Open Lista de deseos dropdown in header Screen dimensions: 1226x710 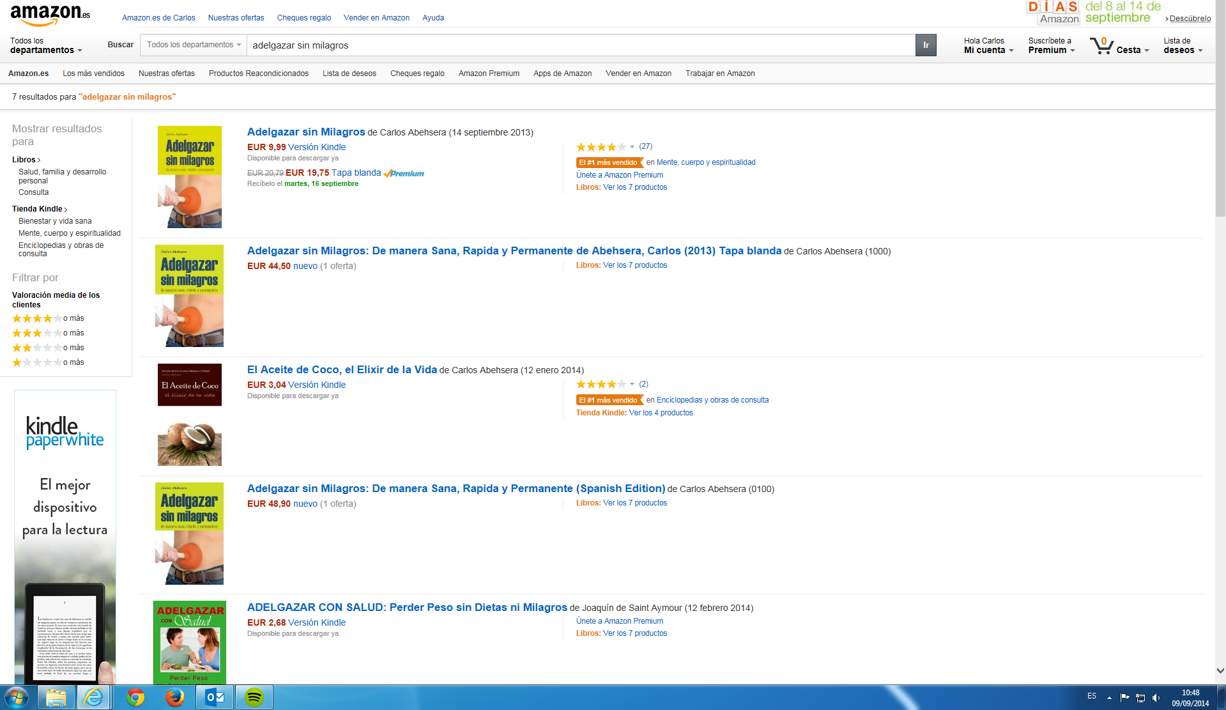click(x=1183, y=45)
